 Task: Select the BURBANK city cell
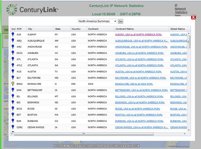(33, 121)
